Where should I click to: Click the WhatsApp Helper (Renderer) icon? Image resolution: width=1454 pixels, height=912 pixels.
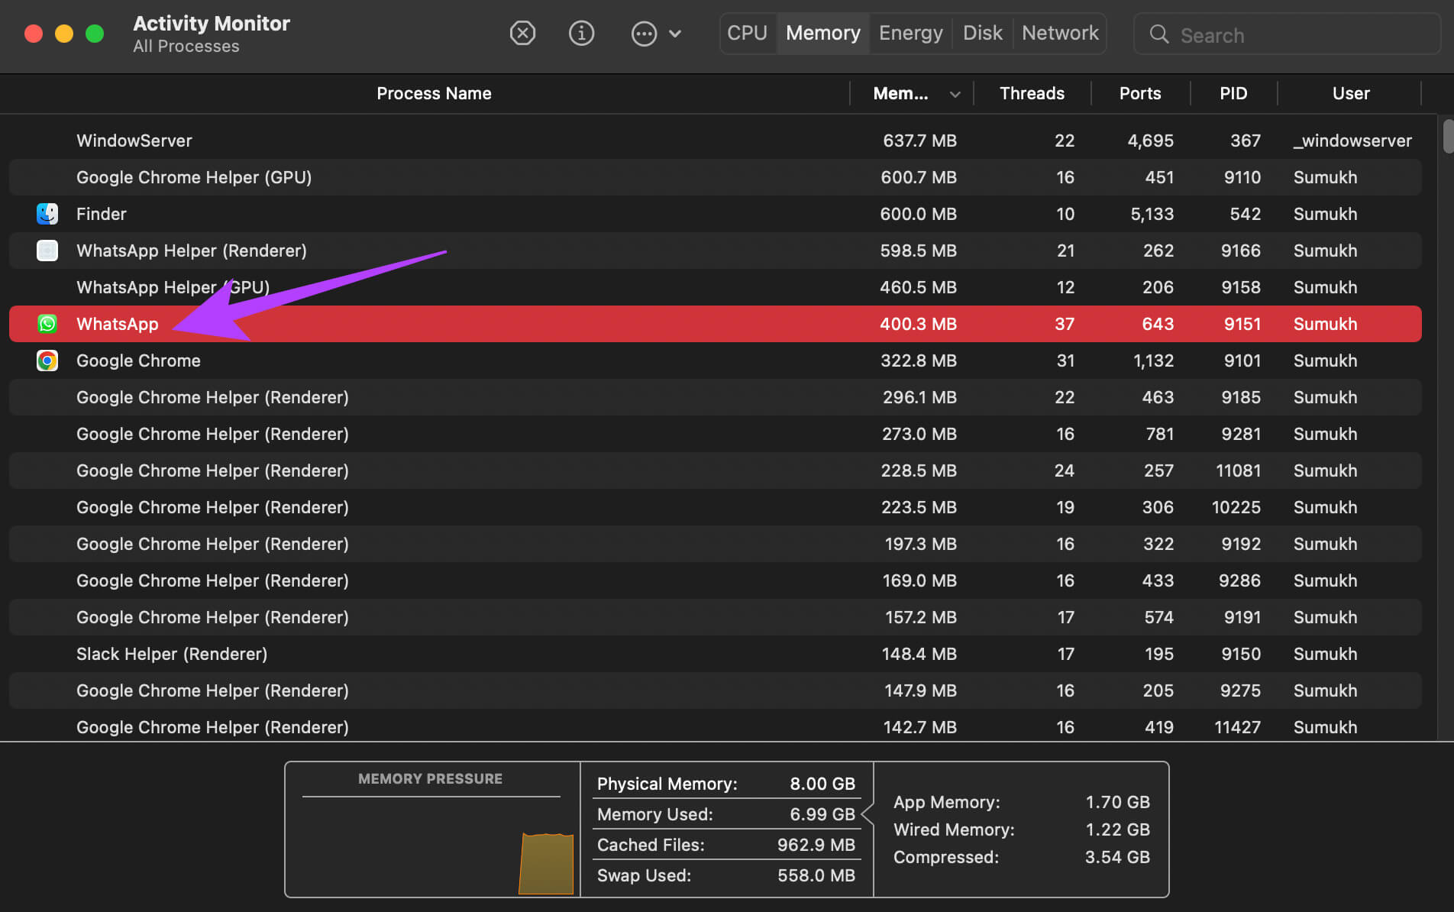(47, 251)
